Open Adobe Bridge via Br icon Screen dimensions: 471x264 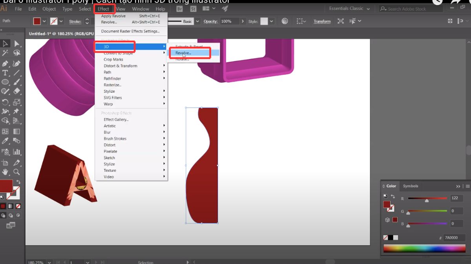point(179,9)
